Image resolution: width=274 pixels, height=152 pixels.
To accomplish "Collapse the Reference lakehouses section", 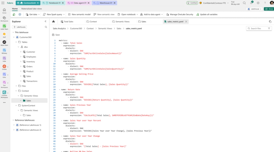I will [x=13, y=120].
